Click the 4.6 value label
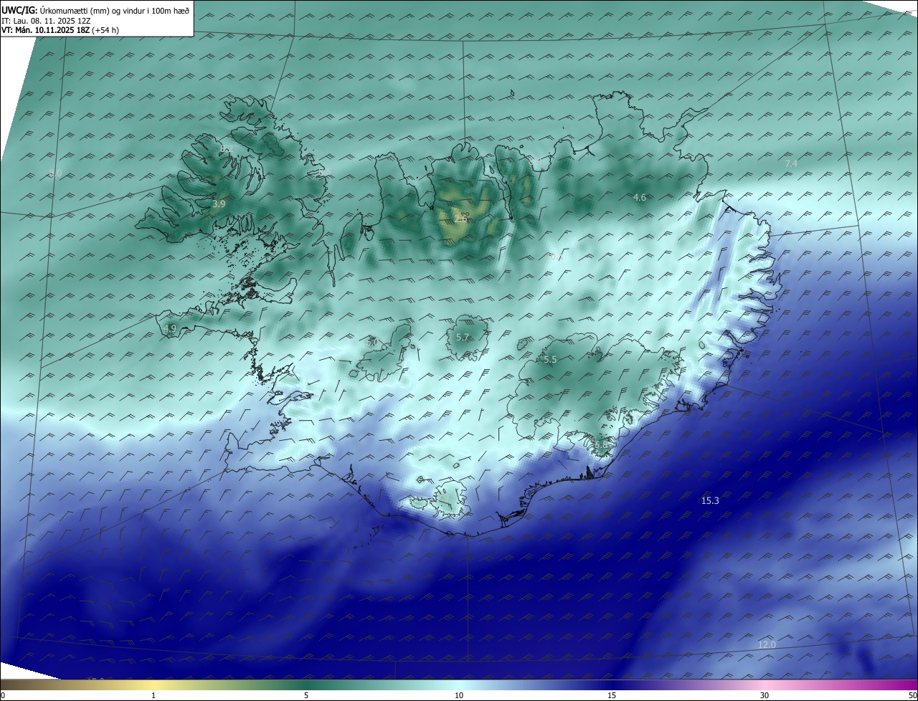This screenshot has height=701, width=918. point(640,198)
